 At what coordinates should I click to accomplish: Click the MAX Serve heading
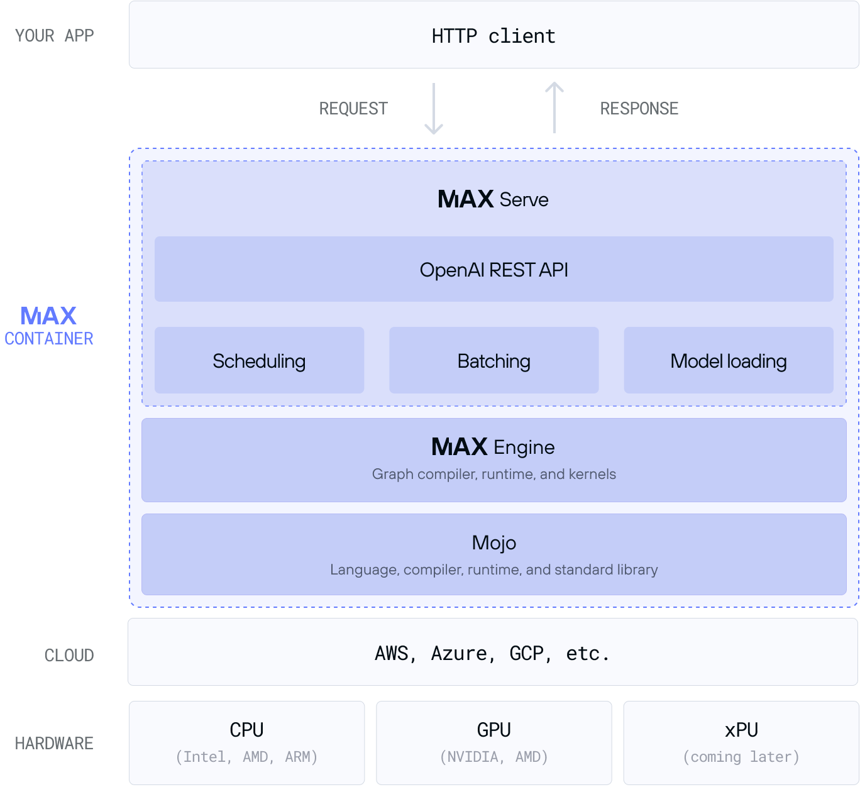[x=493, y=199]
